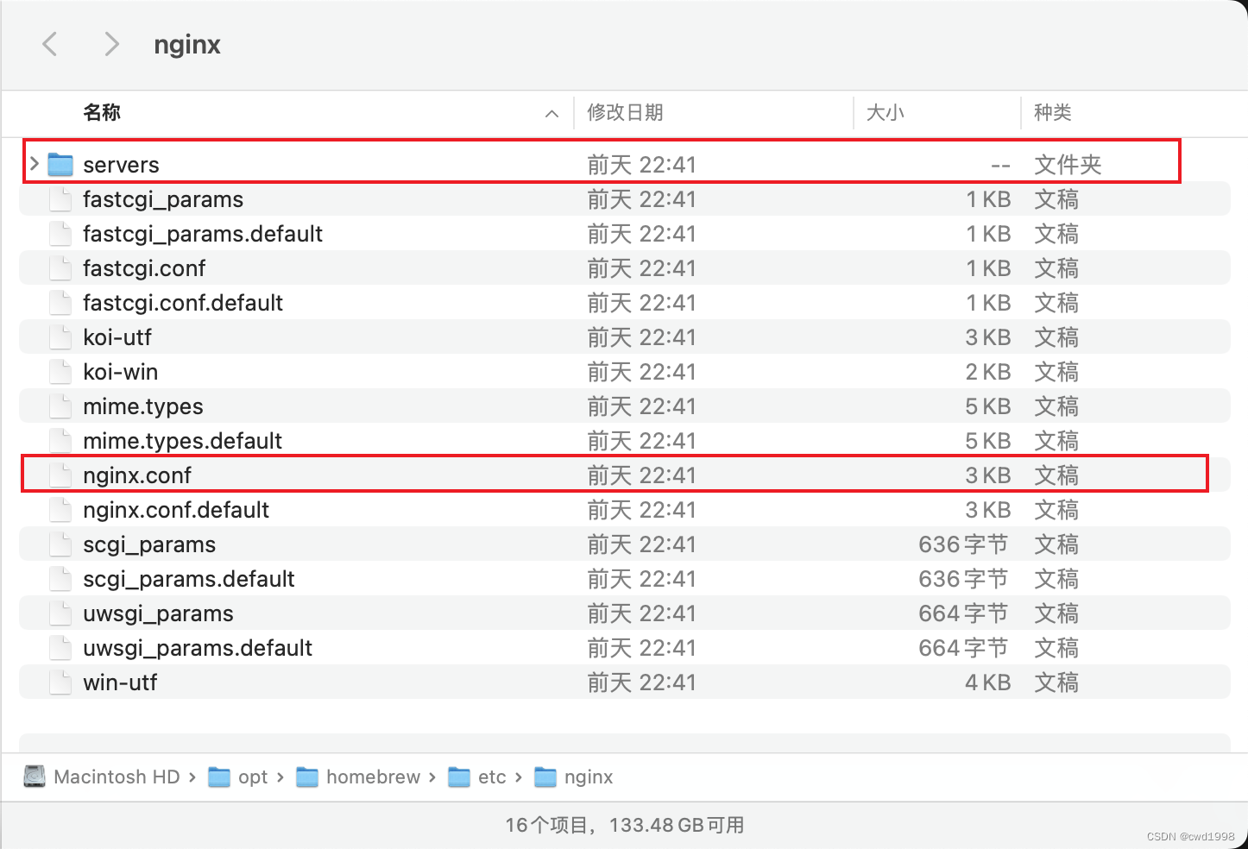The width and height of the screenshot is (1248, 849).
Task: Select the mime.types file name
Action: click(x=143, y=406)
